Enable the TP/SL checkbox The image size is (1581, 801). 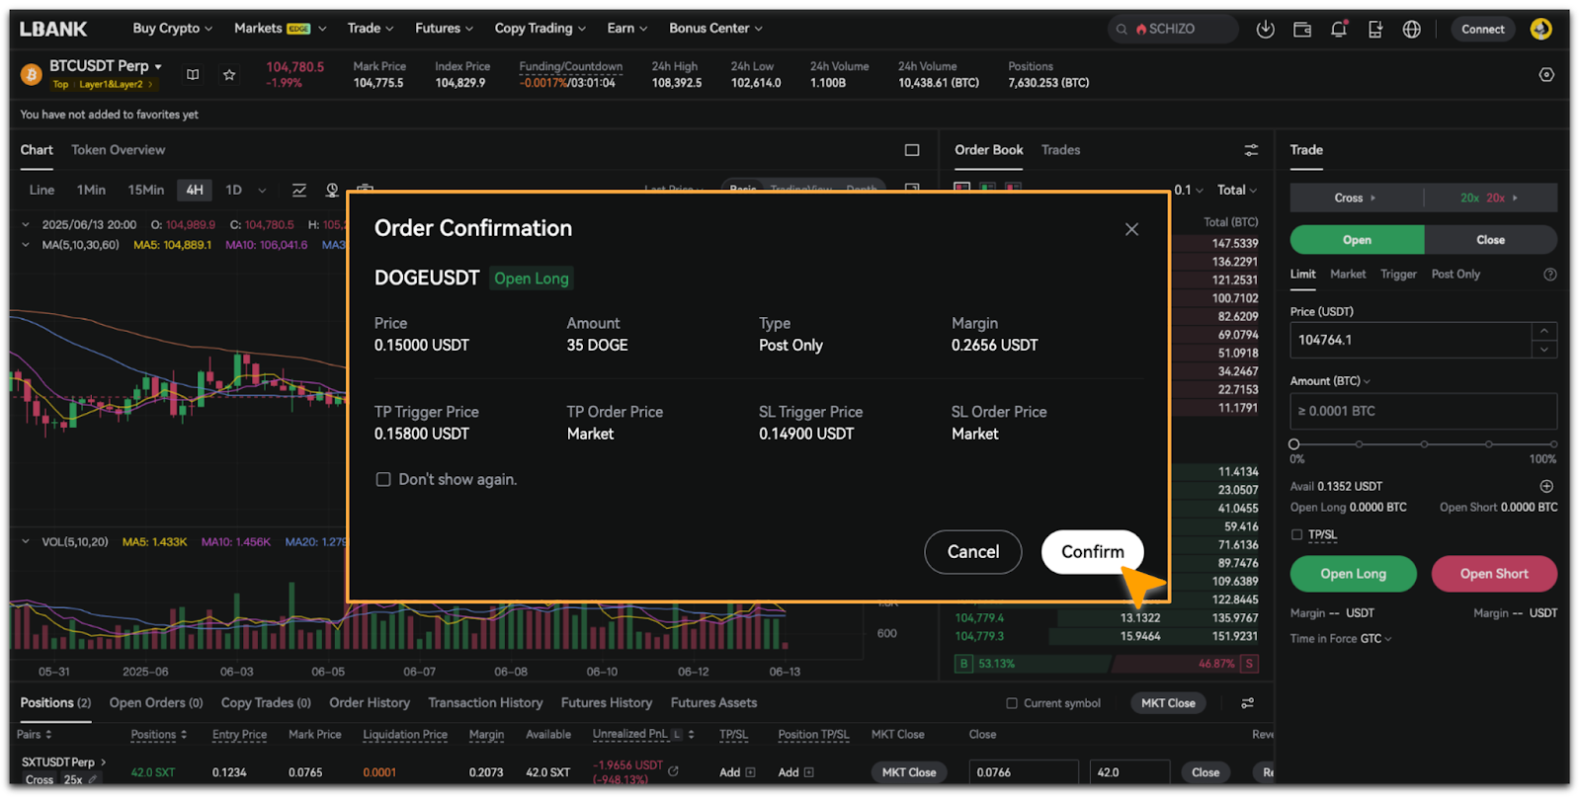1296,534
